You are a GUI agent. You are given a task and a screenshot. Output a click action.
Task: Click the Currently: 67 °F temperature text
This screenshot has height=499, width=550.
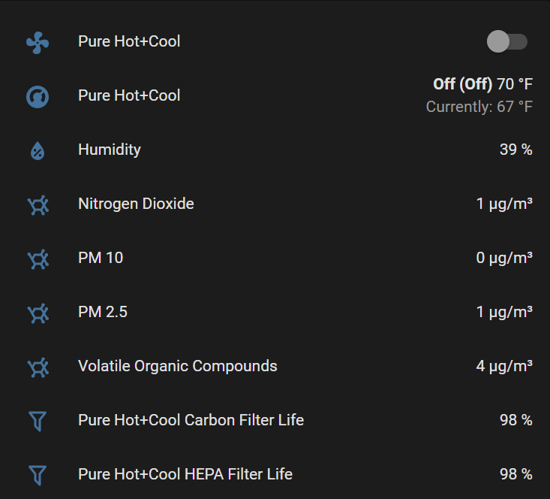479,107
